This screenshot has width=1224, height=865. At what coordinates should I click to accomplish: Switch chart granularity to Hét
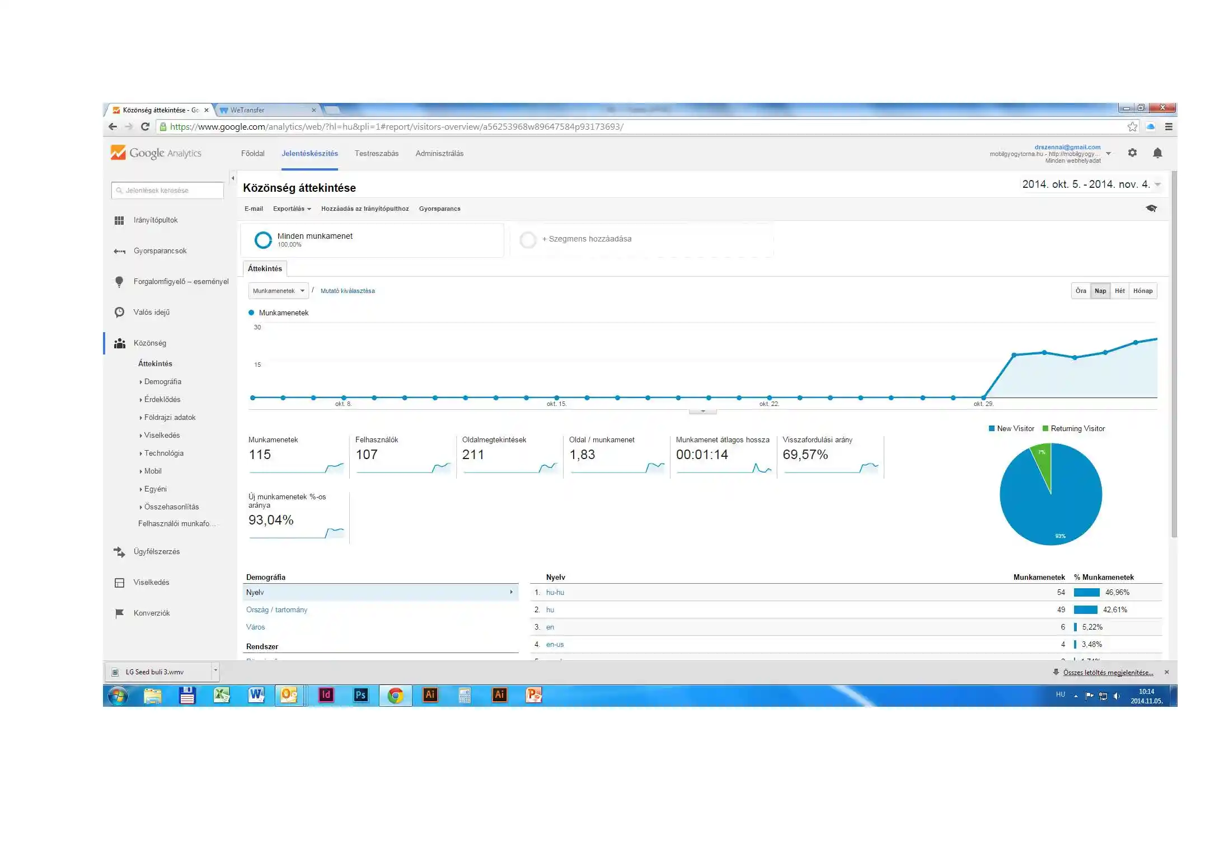(x=1119, y=291)
